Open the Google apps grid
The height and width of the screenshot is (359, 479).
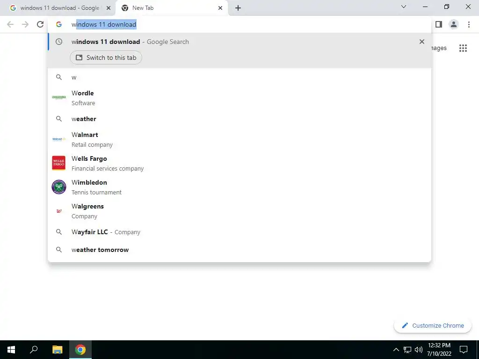(x=463, y=48)
